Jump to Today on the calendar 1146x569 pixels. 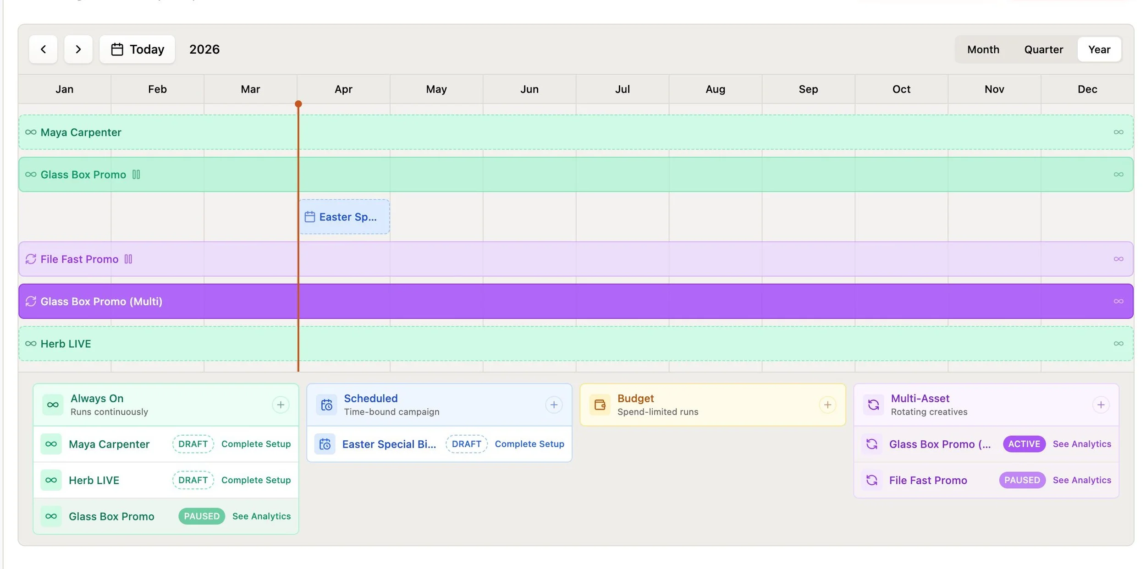[138, 49]
